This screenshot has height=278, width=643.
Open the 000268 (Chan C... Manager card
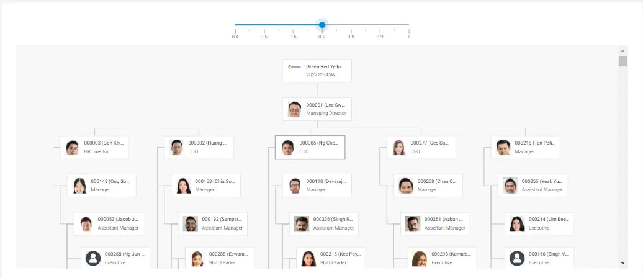[428, 186]
